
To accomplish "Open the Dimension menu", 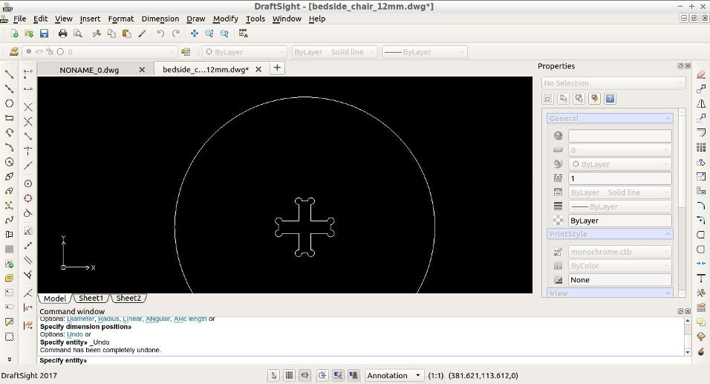I will click(160, 19).
